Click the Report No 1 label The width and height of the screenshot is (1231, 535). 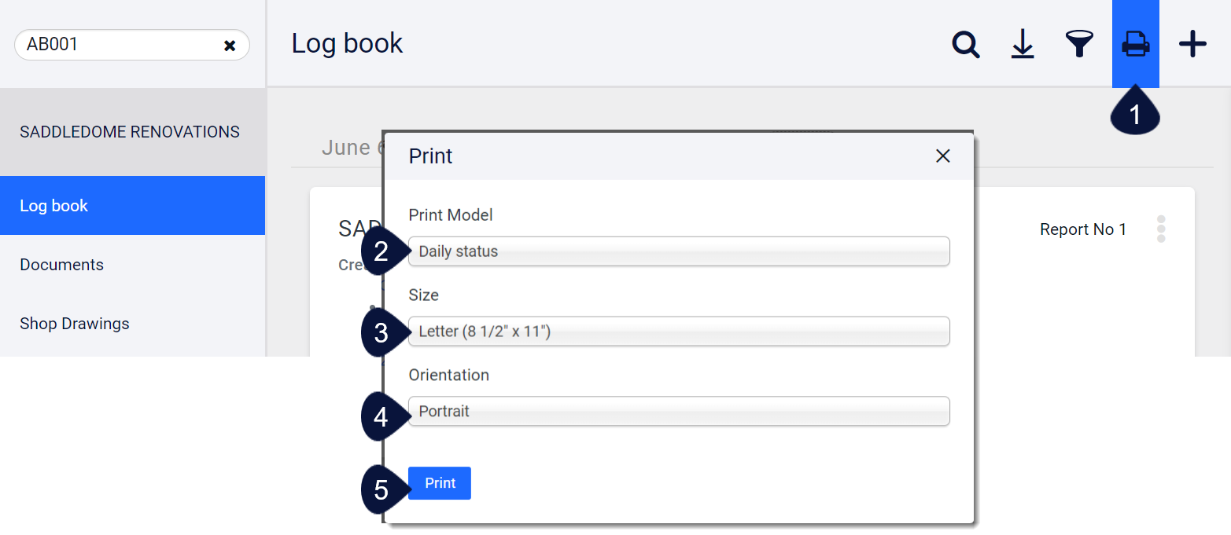1083,229
